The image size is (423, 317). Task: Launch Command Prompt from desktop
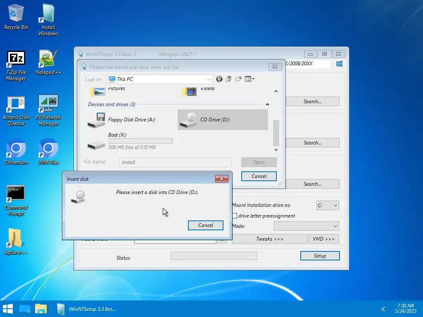click(16, 201)
